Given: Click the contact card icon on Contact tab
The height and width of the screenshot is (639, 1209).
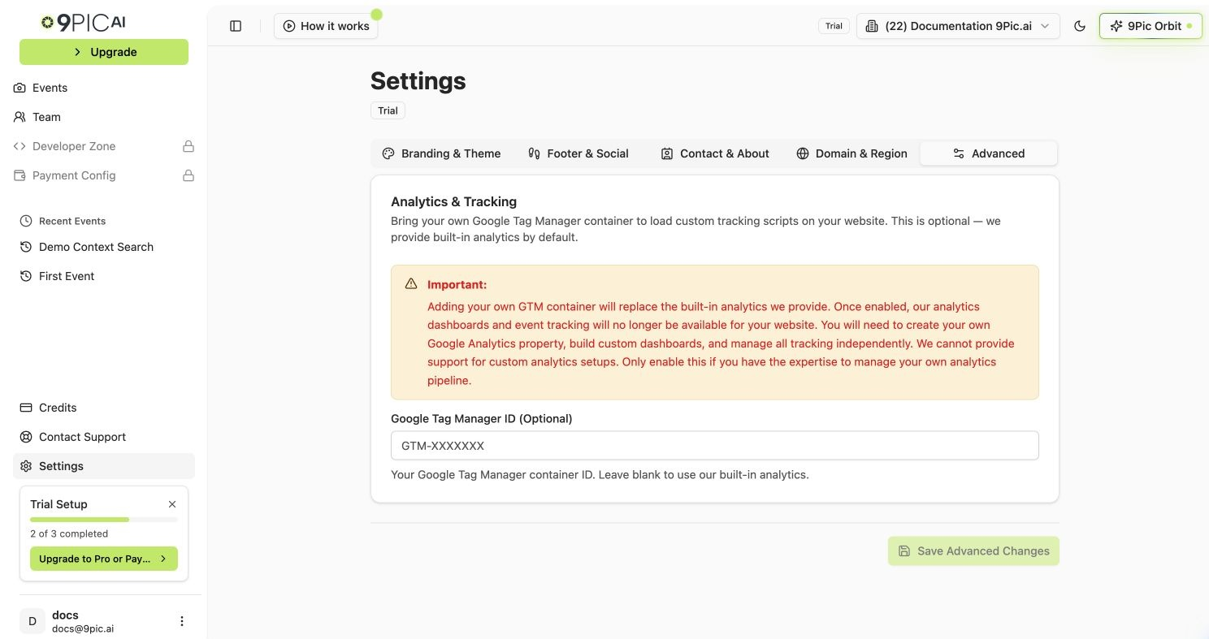Looking at the screenshot, I should coord(667,153).
